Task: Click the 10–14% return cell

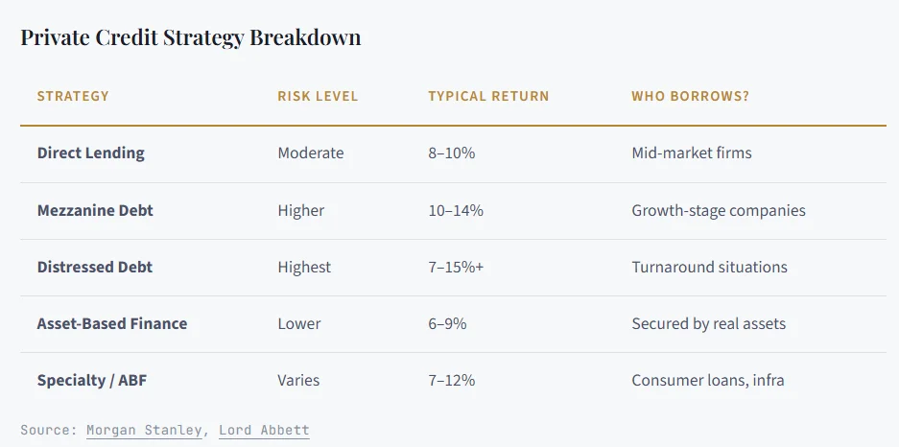Action: click(x=456, y=210)
